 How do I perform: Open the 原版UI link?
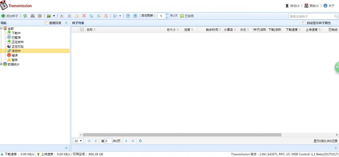click(x=311, y=6)
